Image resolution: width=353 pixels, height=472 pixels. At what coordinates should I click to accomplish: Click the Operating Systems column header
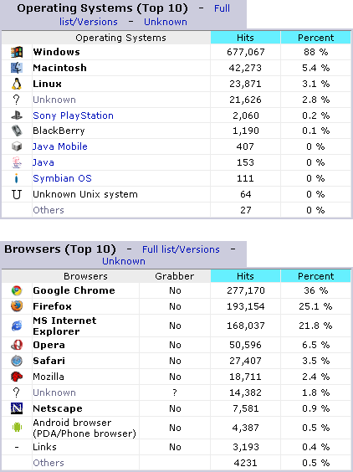[x=120, y=38]
